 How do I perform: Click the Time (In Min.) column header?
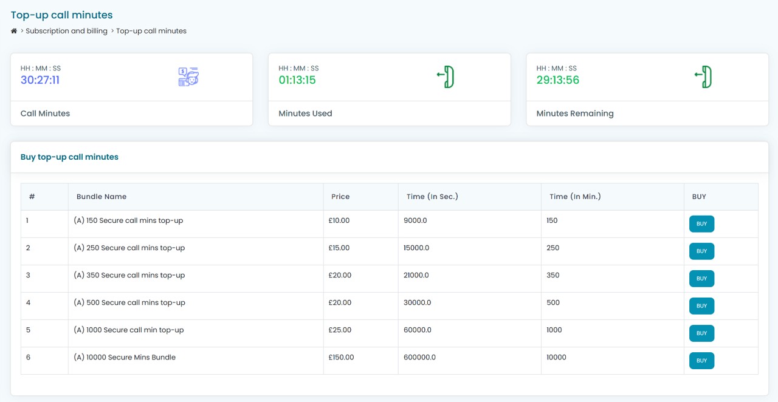575,197
